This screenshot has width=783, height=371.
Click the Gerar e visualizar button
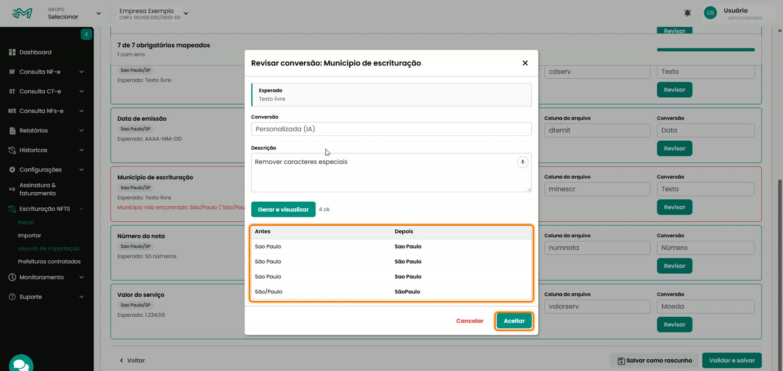[x=283, y=210]
